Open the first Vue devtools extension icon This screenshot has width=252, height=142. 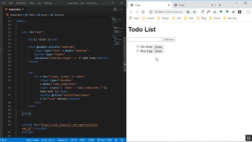click(221, 12)
